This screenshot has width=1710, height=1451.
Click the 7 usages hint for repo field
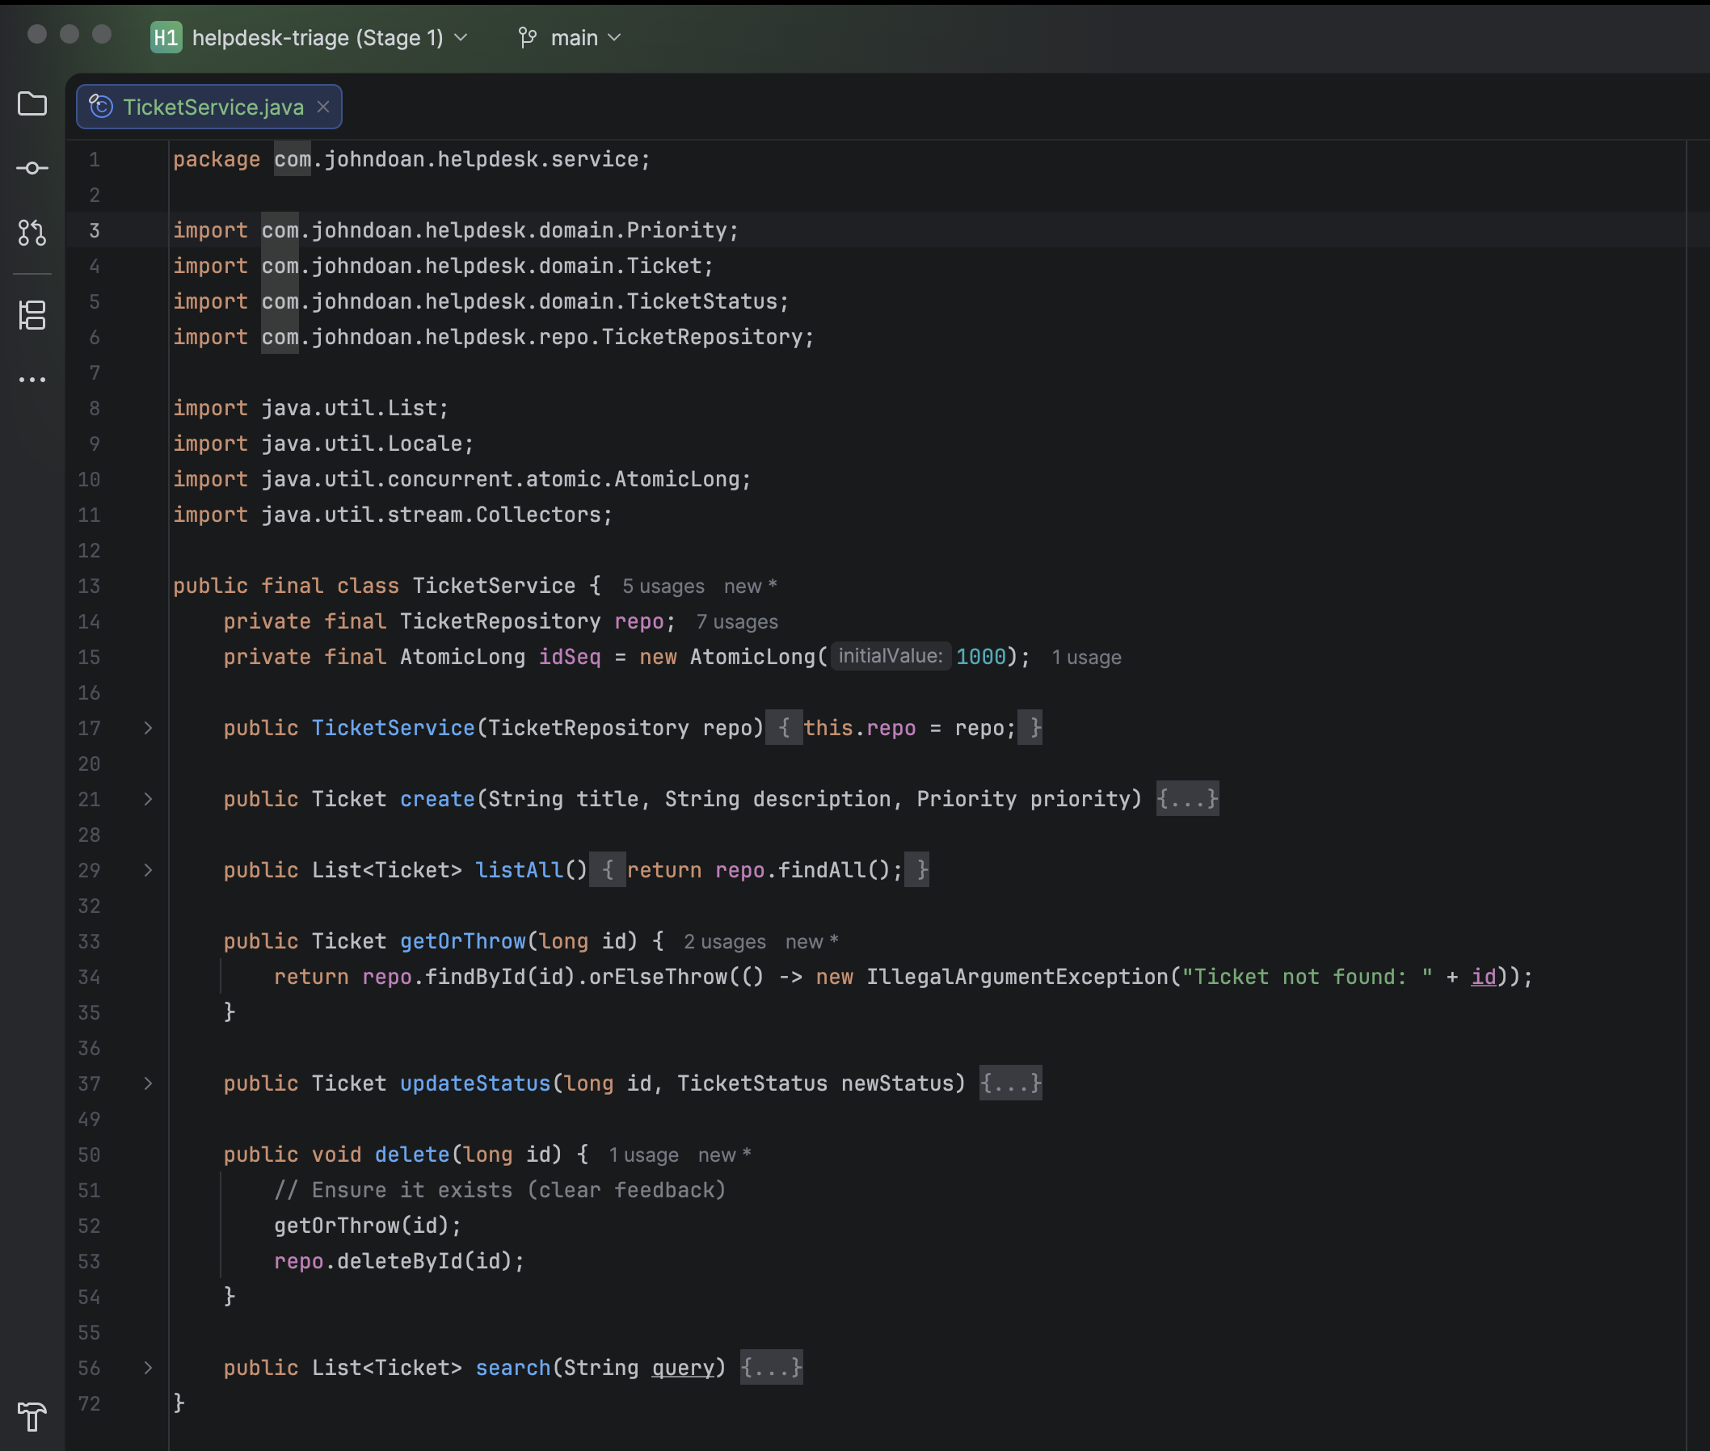(x=736, y=621)
